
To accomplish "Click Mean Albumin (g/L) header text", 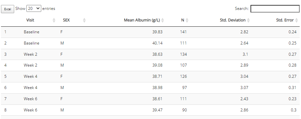I will (142, 20).
